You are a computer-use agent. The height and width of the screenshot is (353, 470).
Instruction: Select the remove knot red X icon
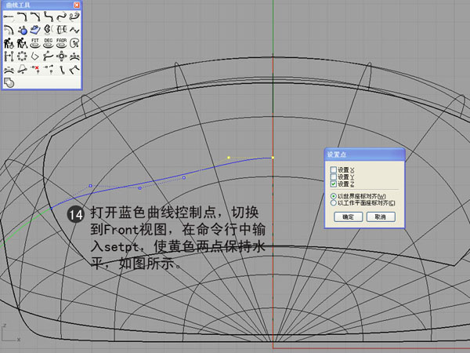(35, 69)
